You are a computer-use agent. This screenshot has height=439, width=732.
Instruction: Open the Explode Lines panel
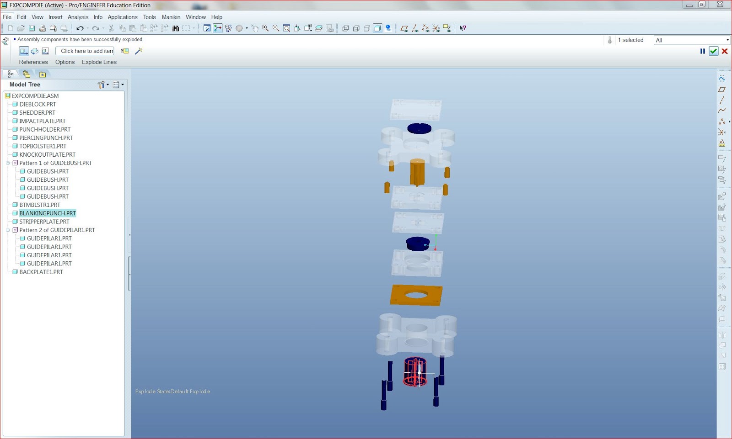tap(99, 62)
